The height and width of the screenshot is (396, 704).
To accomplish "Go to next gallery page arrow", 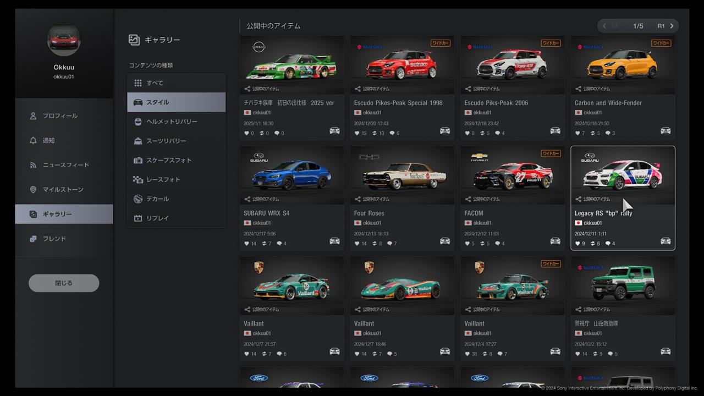I will point(672,26).
